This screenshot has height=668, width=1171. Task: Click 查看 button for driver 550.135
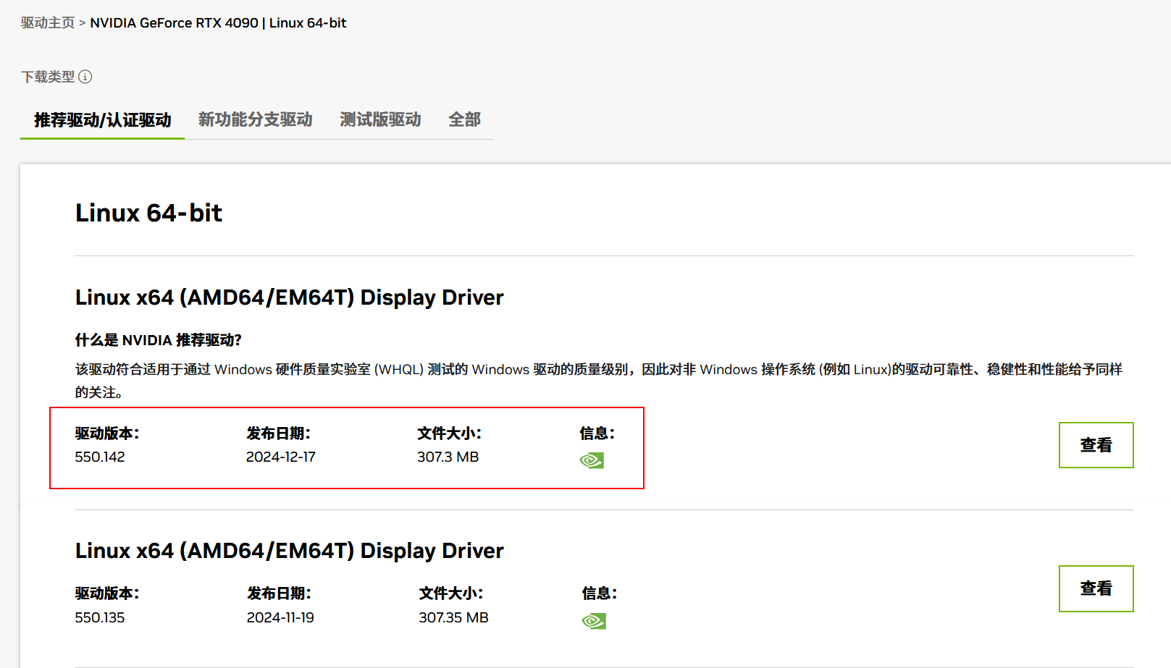pos(1096,588)
